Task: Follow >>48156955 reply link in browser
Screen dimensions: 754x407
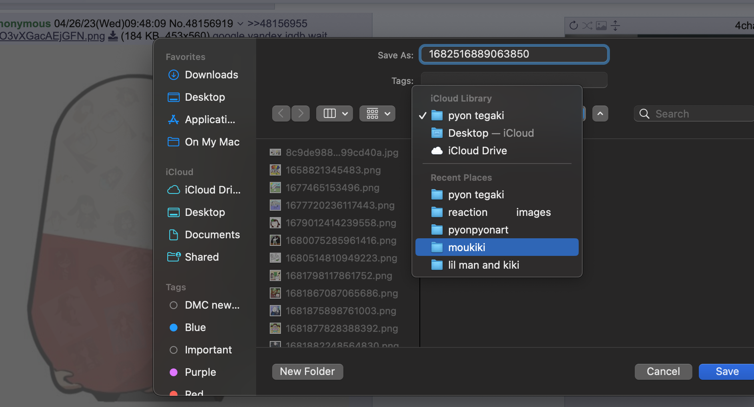Action: click(x=277, y=24)
